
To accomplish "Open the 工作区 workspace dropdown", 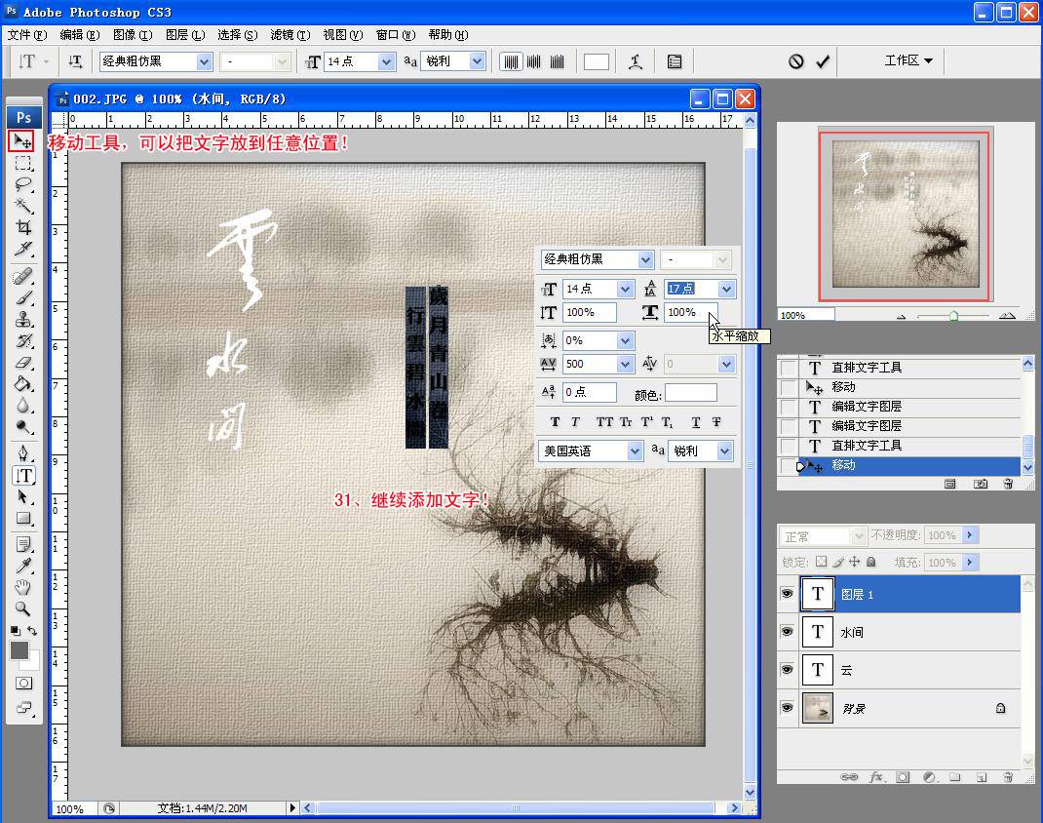I will pyautogui.click(x=908, y=60).
